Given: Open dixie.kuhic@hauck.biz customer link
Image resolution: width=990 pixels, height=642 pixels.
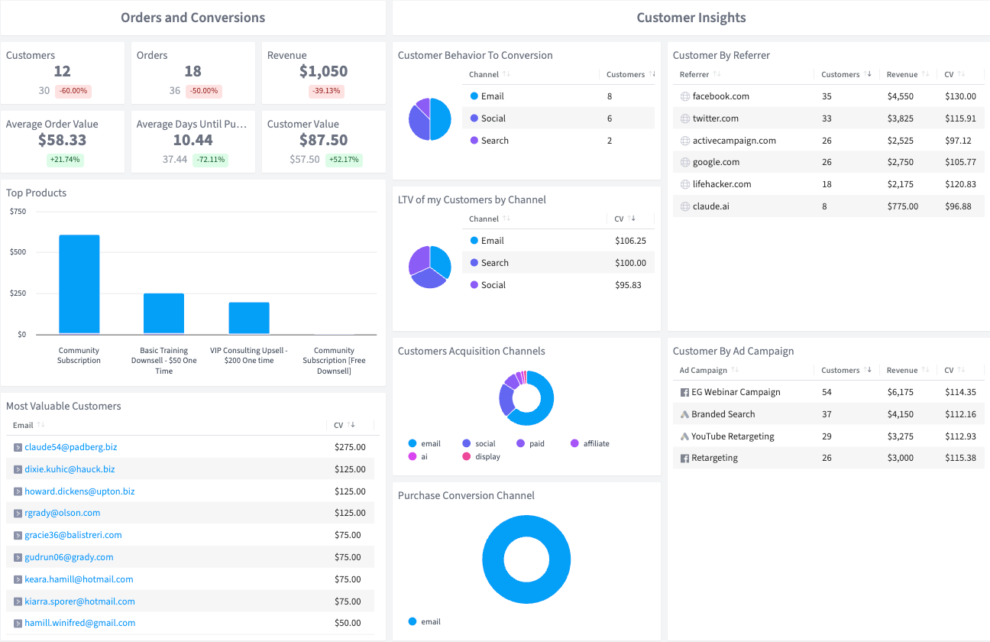Looking at the screenshot, I should (70, 469).
